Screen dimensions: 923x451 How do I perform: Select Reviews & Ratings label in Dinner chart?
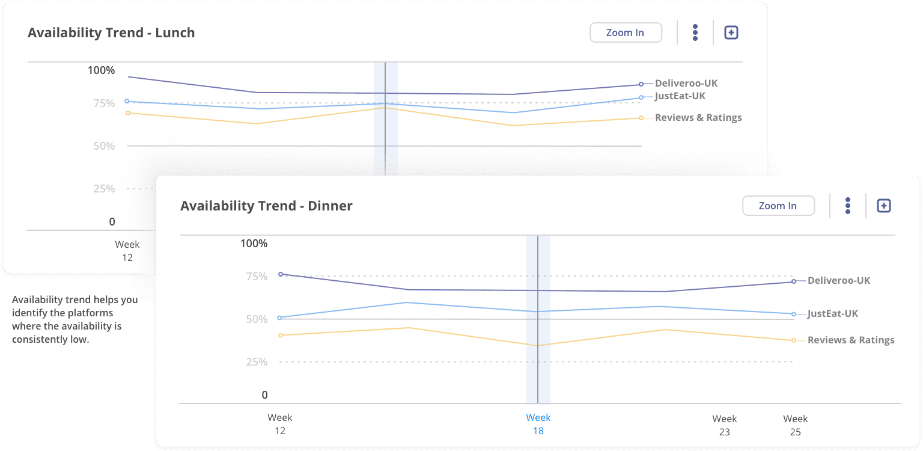pyautogui.click(x=851, y=340)
